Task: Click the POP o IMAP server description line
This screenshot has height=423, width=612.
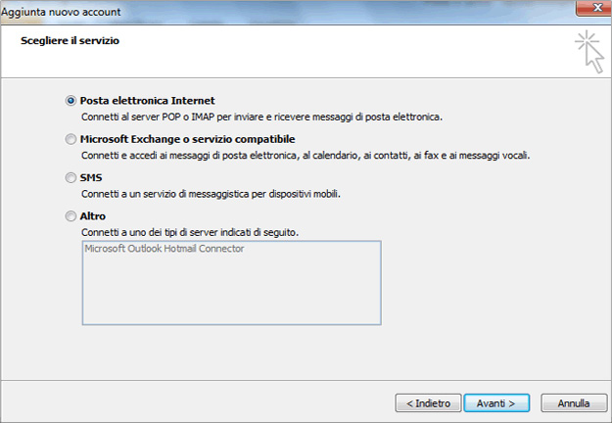Action: click(261, 117)
